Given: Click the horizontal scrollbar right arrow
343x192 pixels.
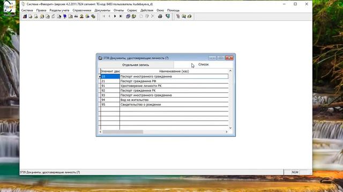Looking at the screenshot, I should pyautogui.click(x=226, y=132).
